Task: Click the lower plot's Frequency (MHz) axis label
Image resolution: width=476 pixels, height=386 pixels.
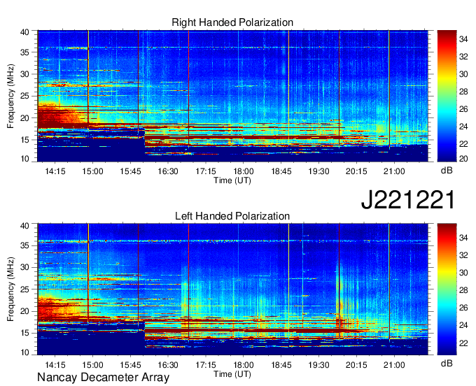Action: (10, 289)
